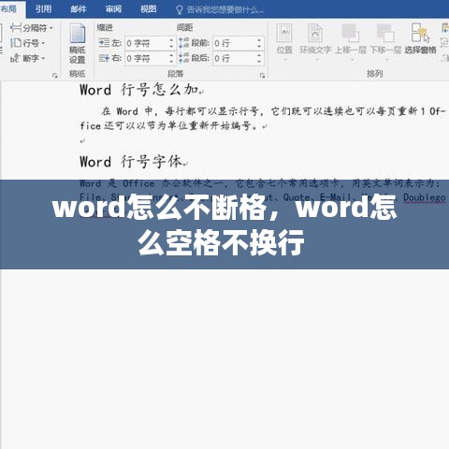Switch to the 引用 (References) tab
Image resolution: width=449 pixels, height=449 pixels.
pos(43,9)
